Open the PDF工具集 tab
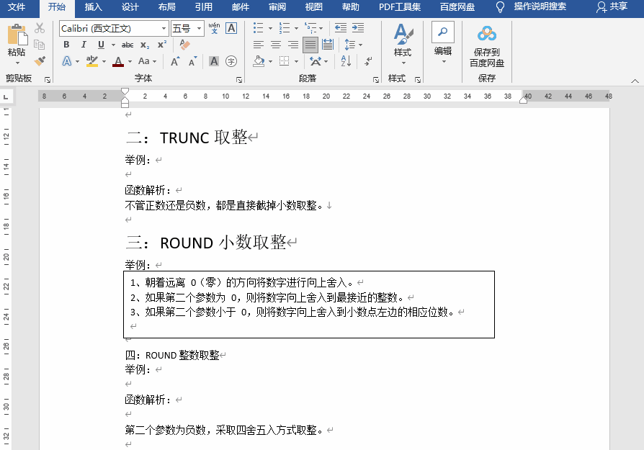The image size is (644, 450). (400, 7)
